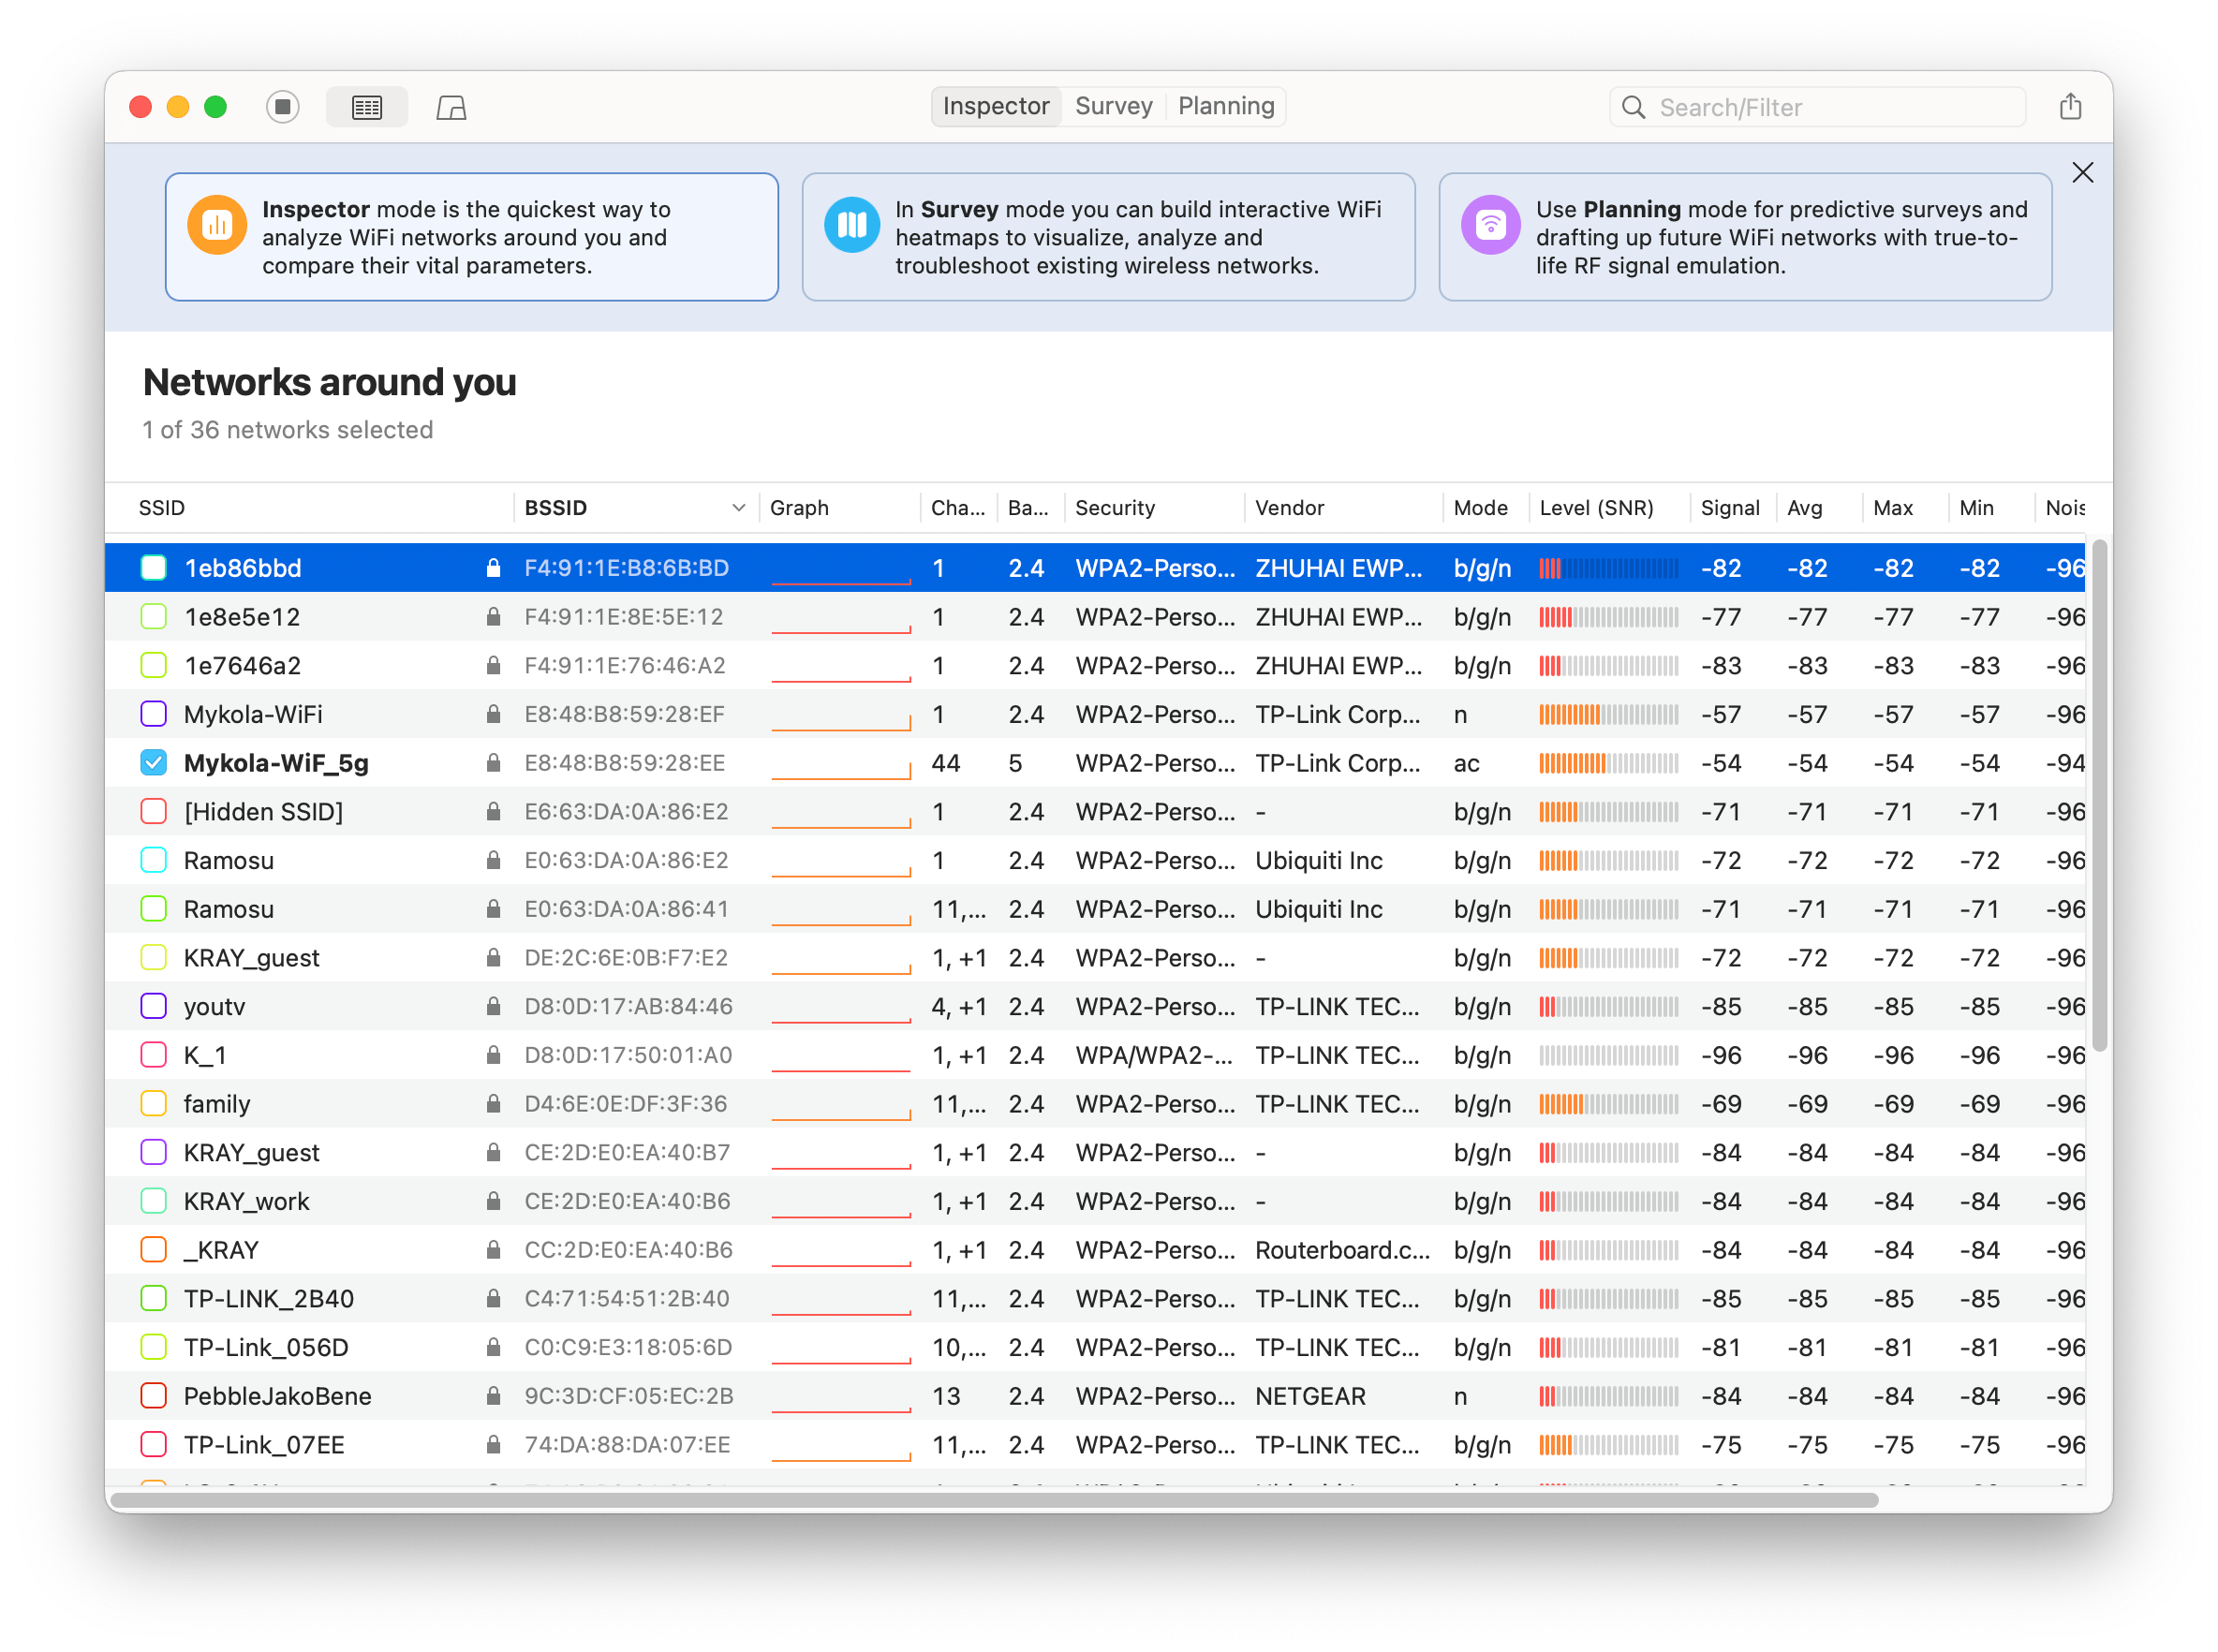
Task: Switch to the Survey tab
Action: [x=1113, y=106]
